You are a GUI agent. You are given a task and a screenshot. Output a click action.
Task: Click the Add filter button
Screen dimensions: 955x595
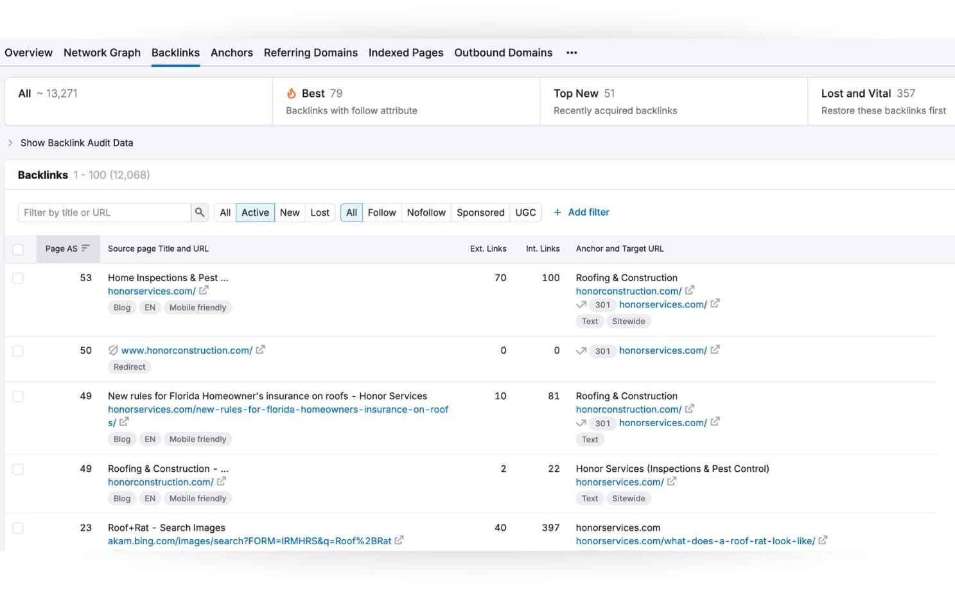tap(581, 212)
